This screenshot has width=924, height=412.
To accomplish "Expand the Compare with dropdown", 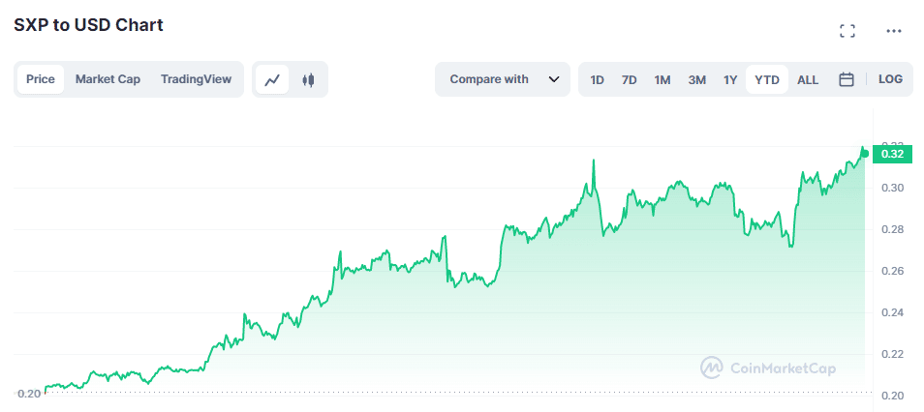I will (x=503, y=79).
